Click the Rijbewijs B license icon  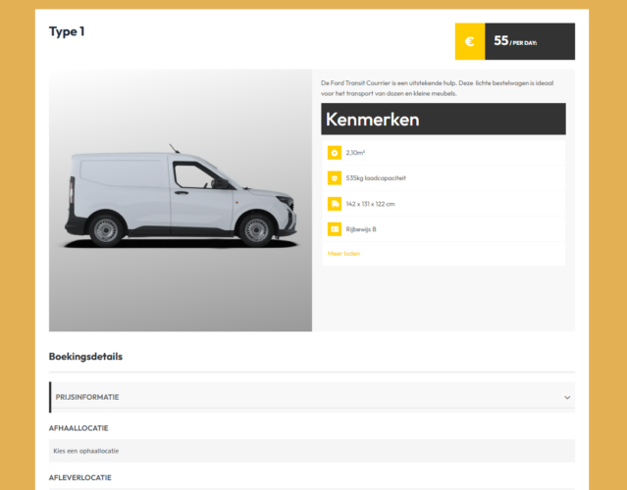click(335, 229)
